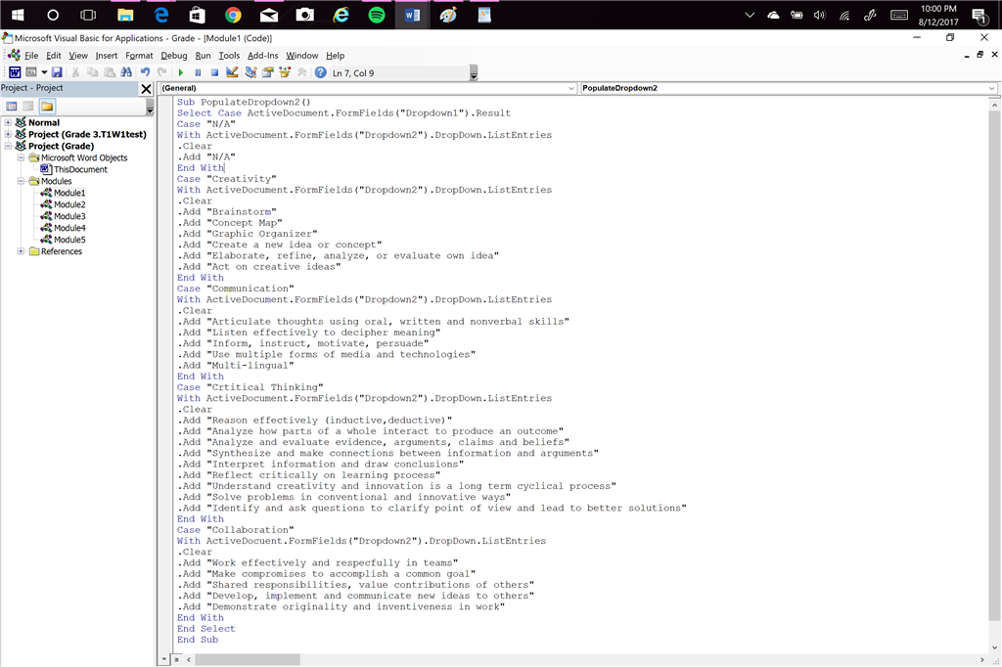Close the Project Explorer panel

[147, 89]
